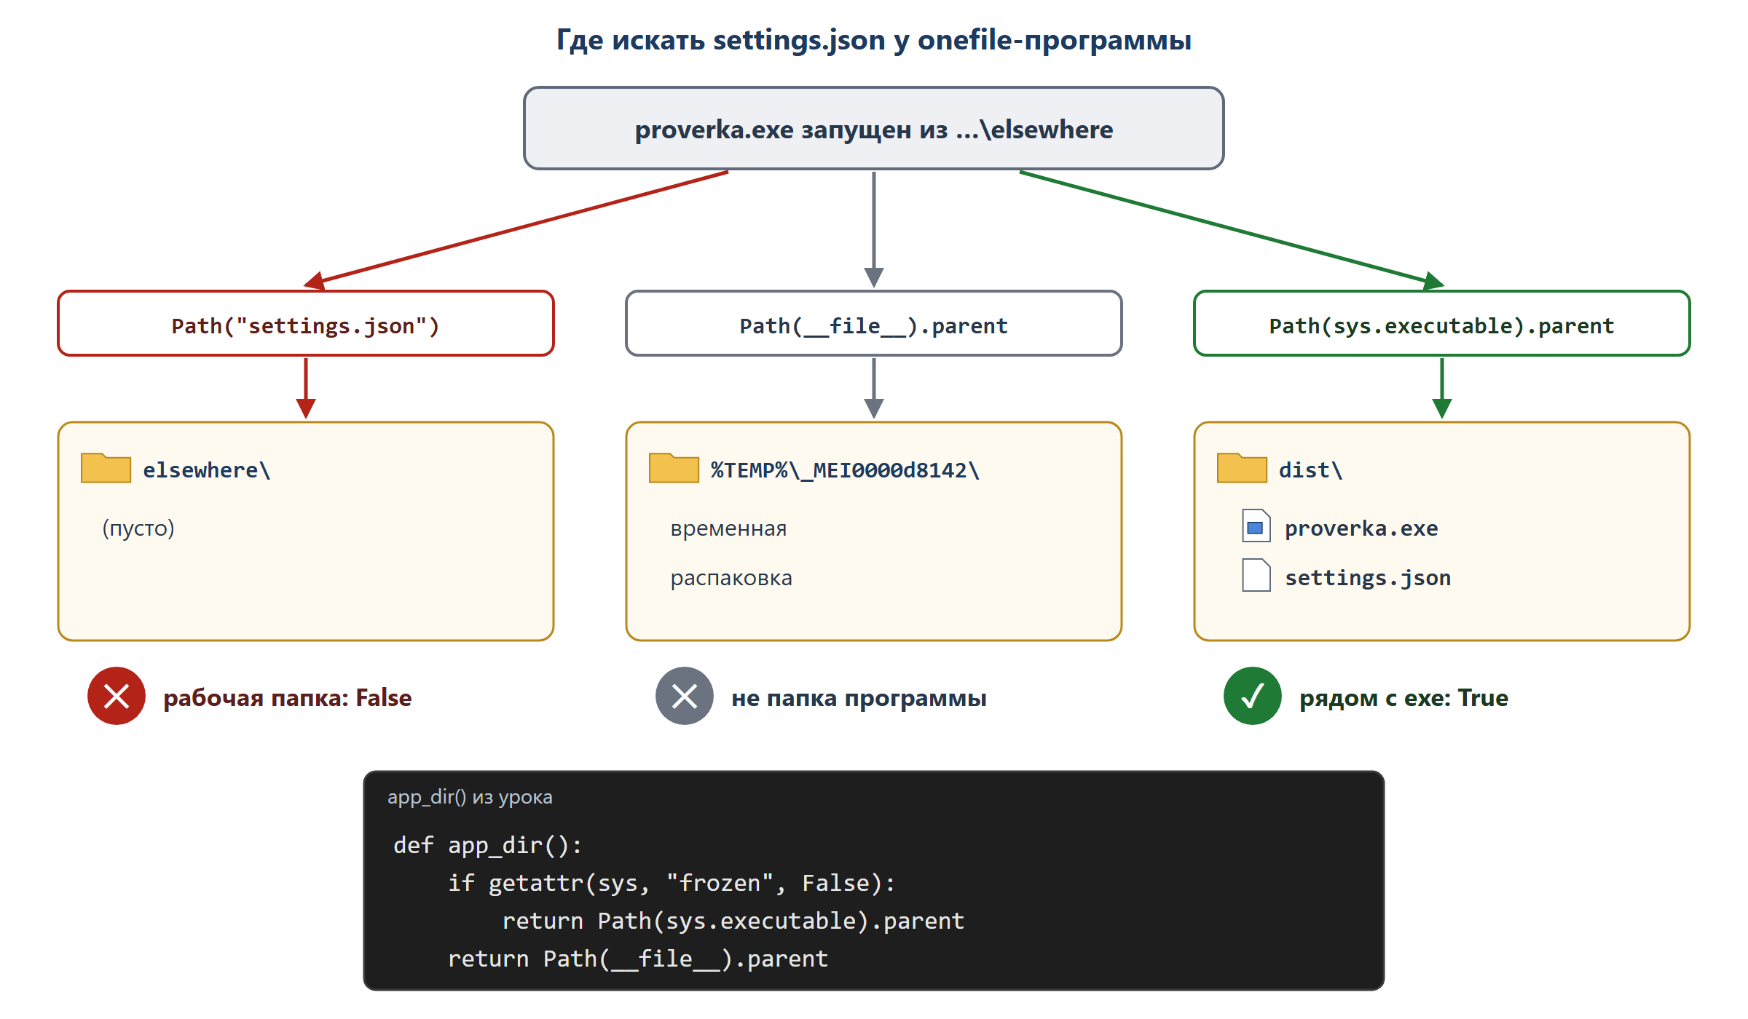Click the (пусто) label
This screenshot has height=1019, width=1748.
(138, 528)
